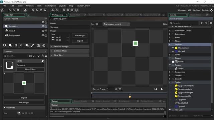Click the Fps value input field
The width and height of the screenshot is (214, 120).
98,24
